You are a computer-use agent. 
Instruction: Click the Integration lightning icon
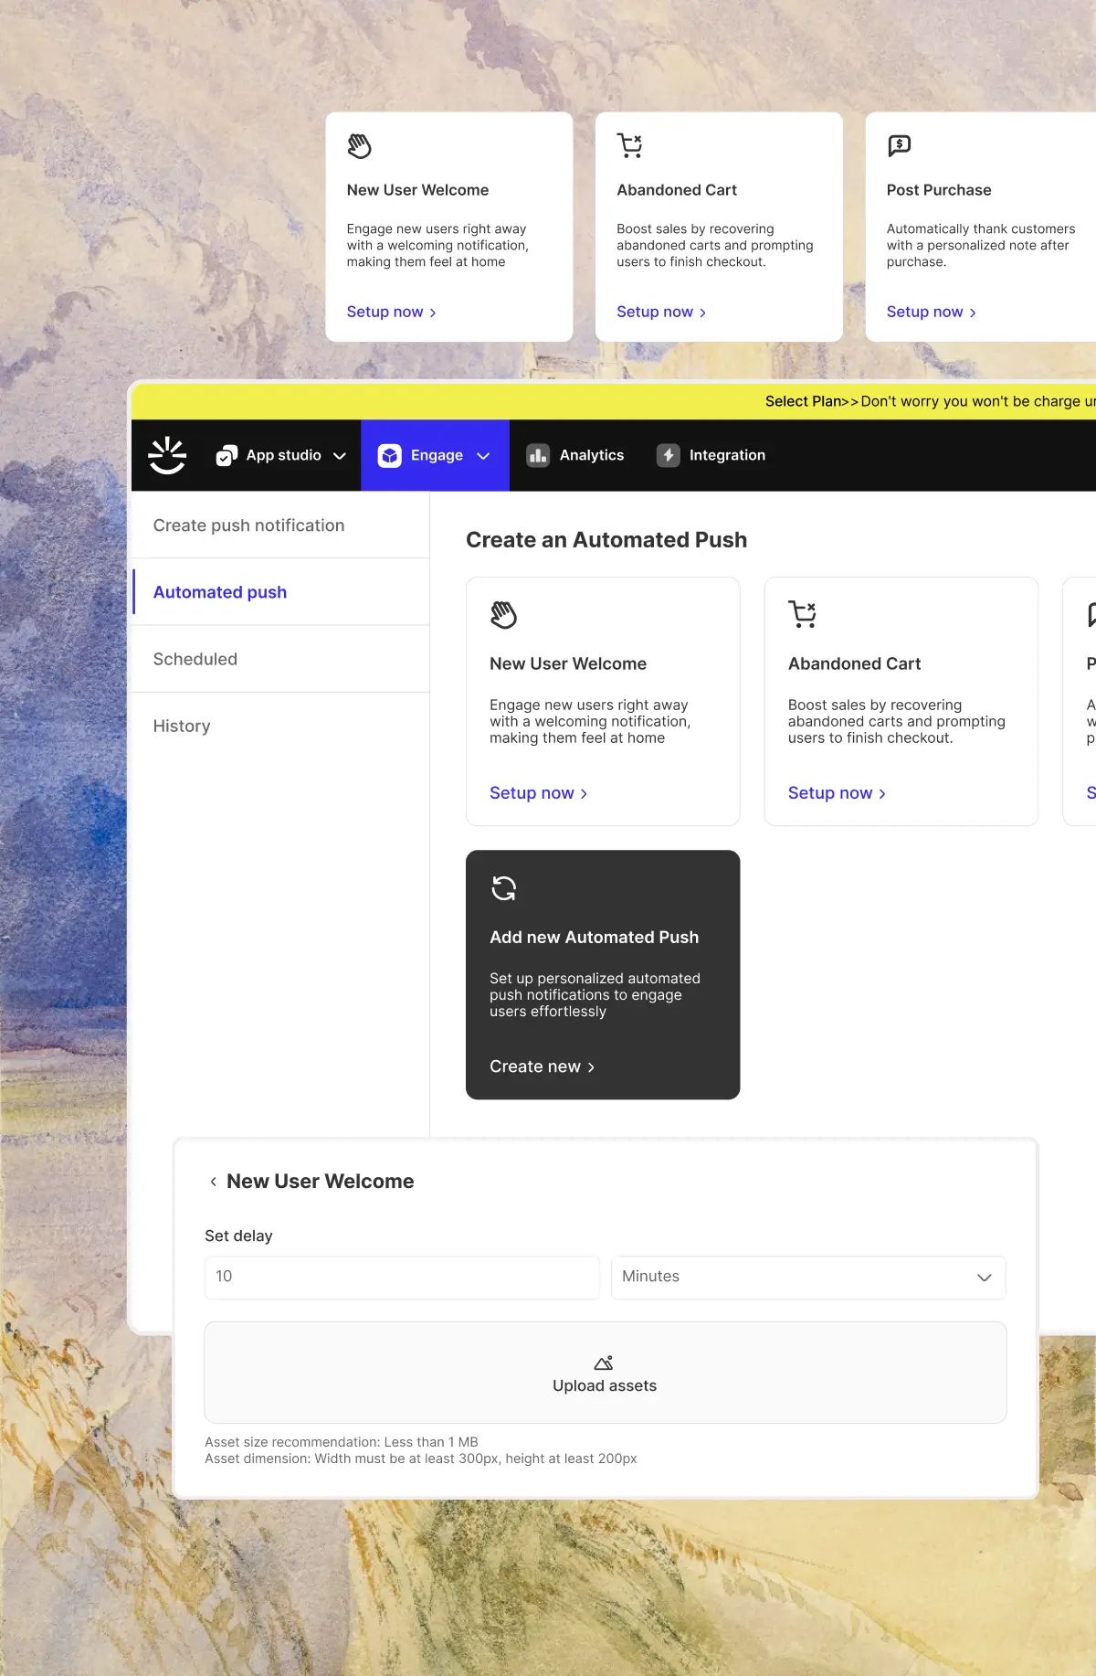click(x=669, y=455)
